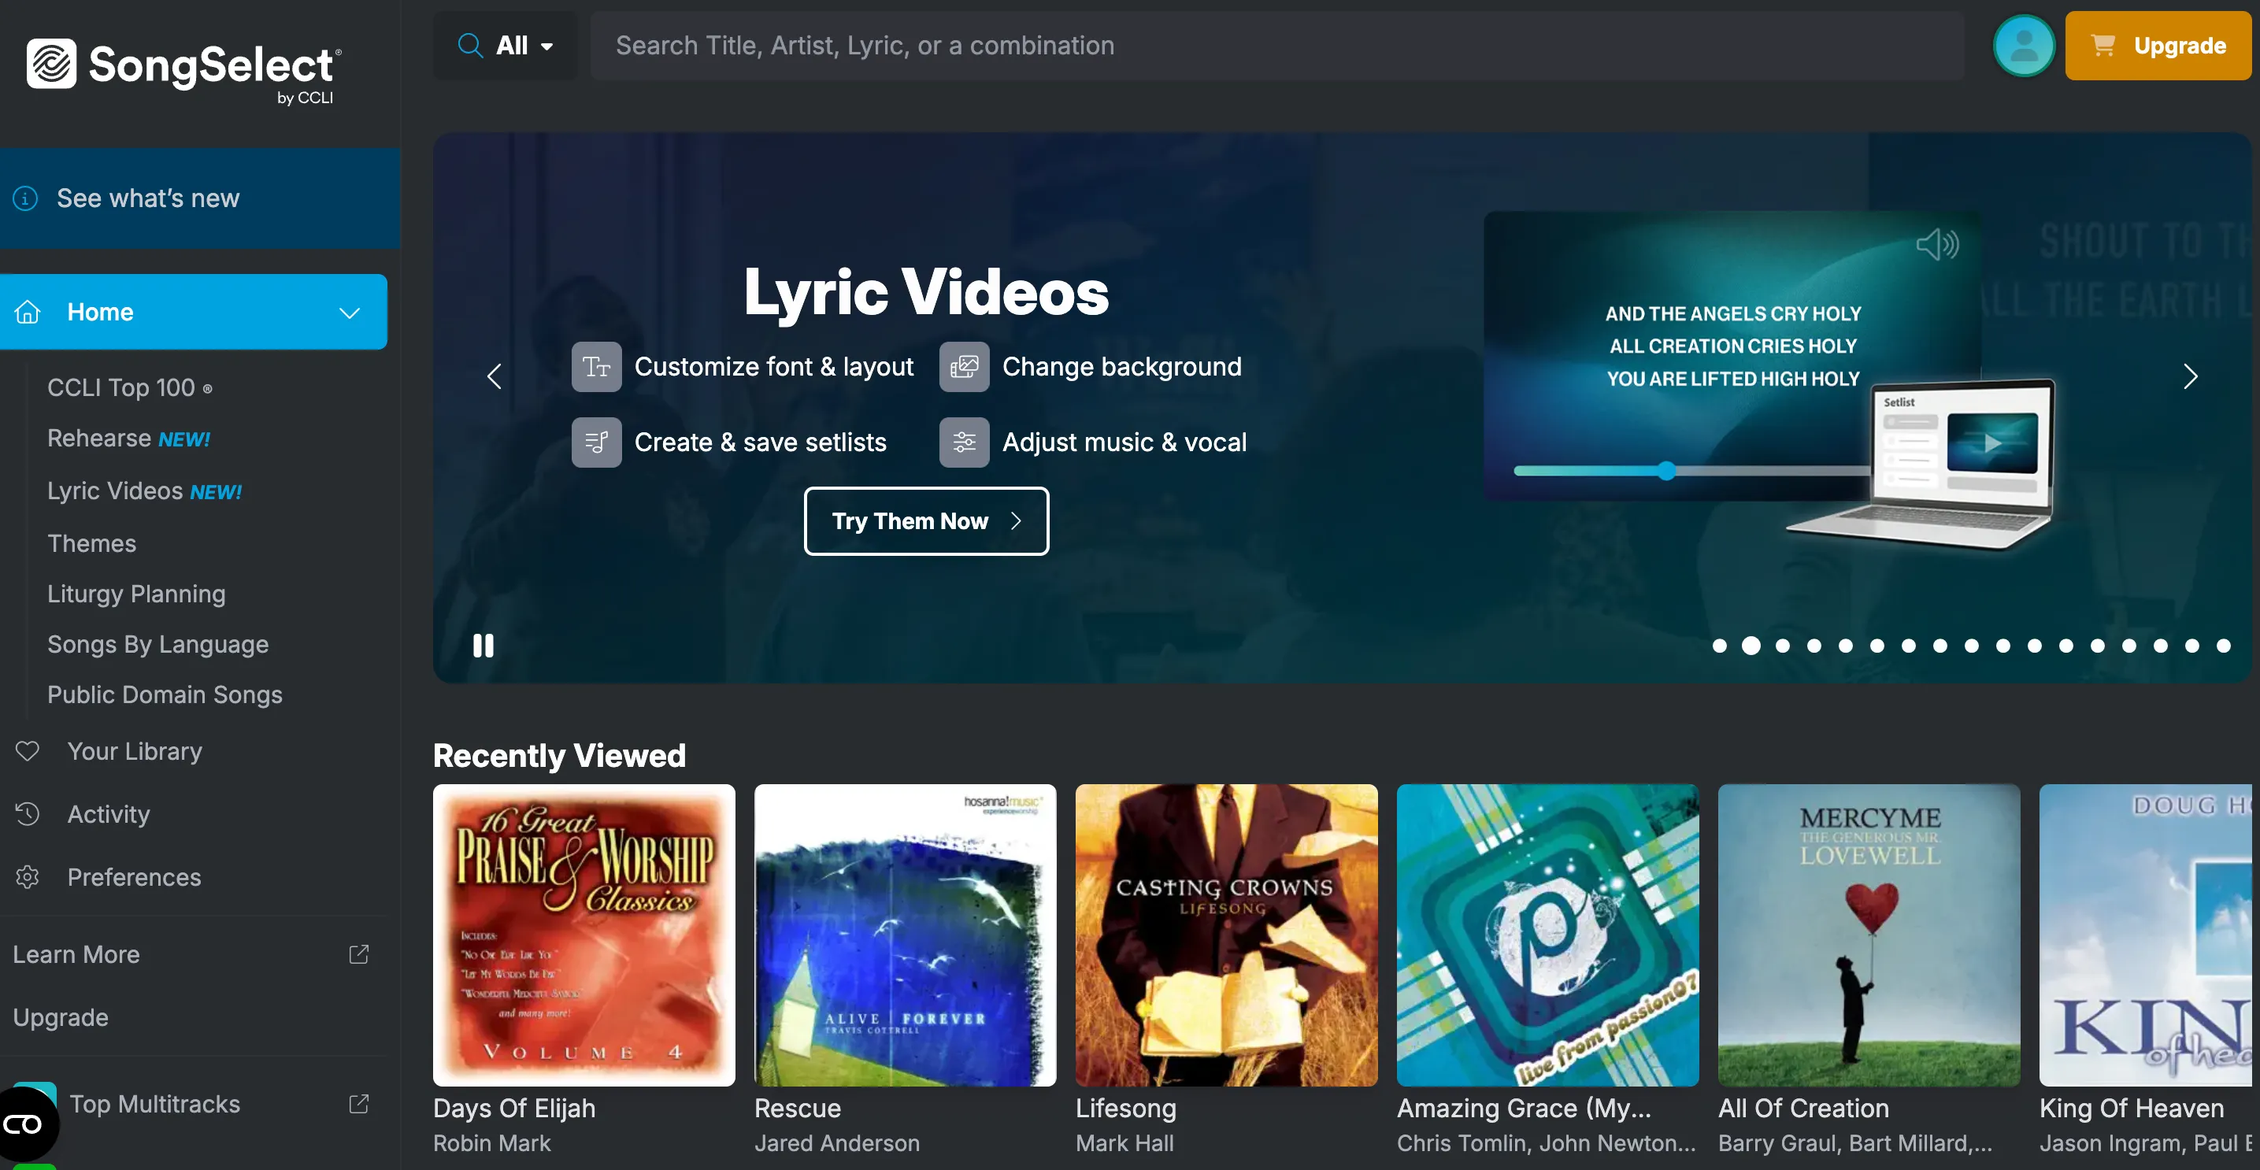
Task: Select the first carousel dot
Action: (x=1720, y=646)
